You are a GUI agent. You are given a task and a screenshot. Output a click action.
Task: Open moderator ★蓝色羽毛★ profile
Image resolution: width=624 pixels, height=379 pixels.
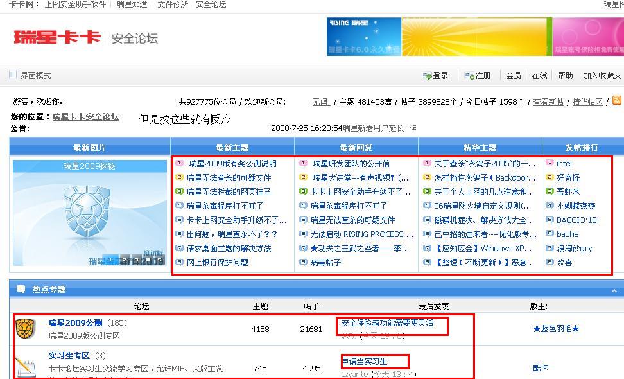pyautogui.click(x=556, y=329)
